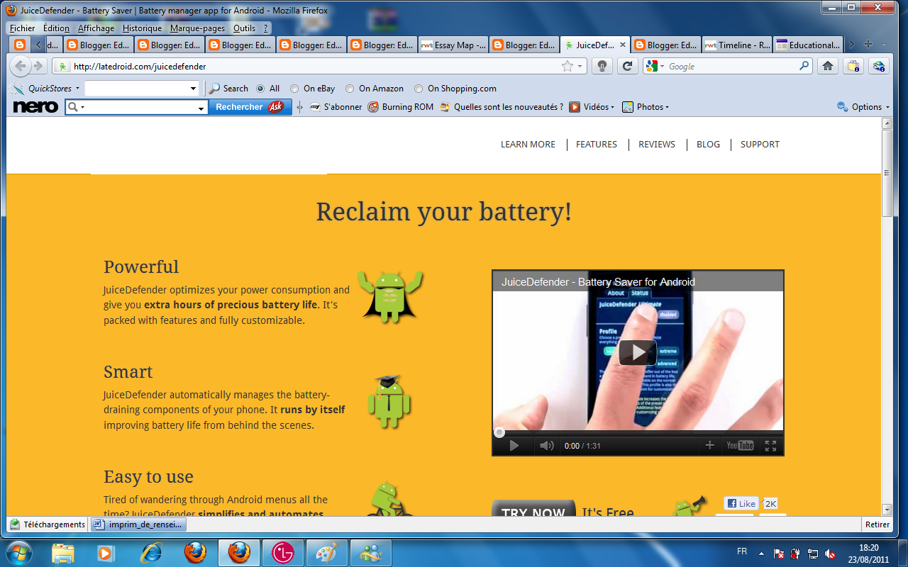Viewport: 908px width, 567px height.
Task: Select the All search radio button
Action: coord(260,89)
